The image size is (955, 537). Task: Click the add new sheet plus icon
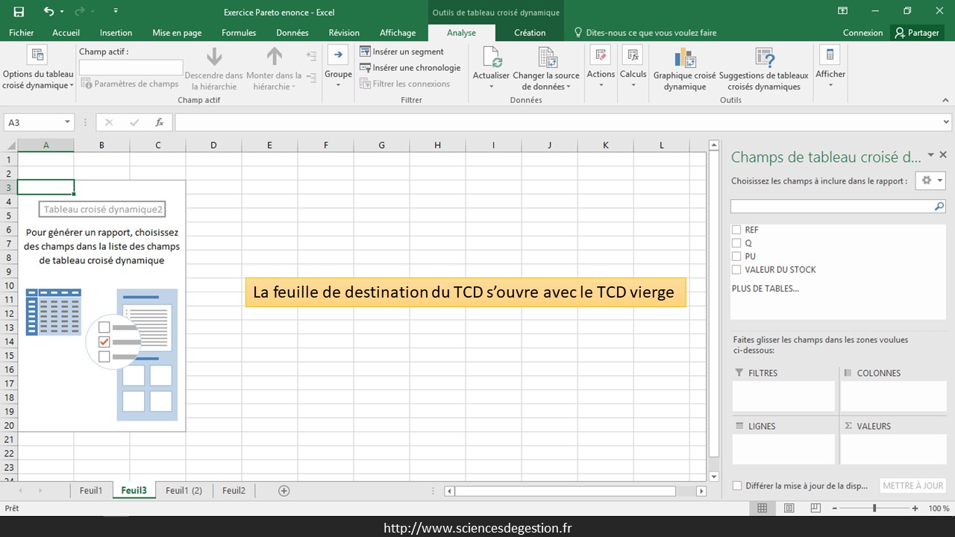click(284, 491)
